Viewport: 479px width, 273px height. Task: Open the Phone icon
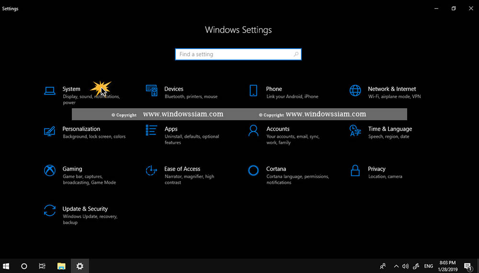[x=253, y=91]
